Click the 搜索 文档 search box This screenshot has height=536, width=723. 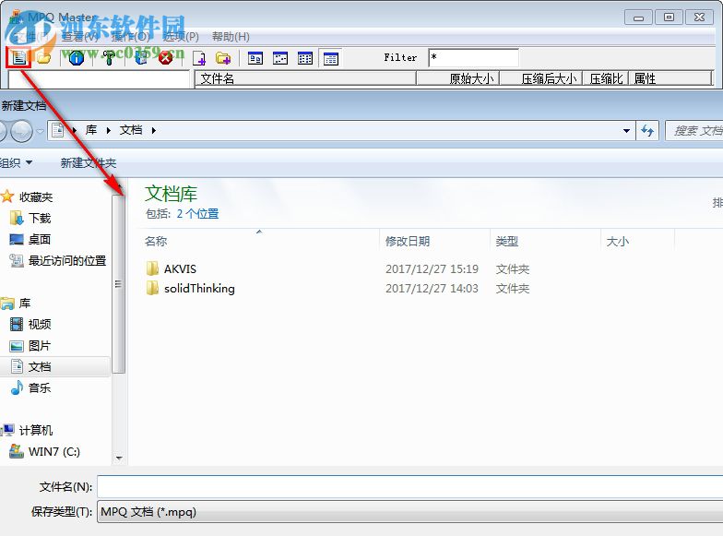pos(694,131)
